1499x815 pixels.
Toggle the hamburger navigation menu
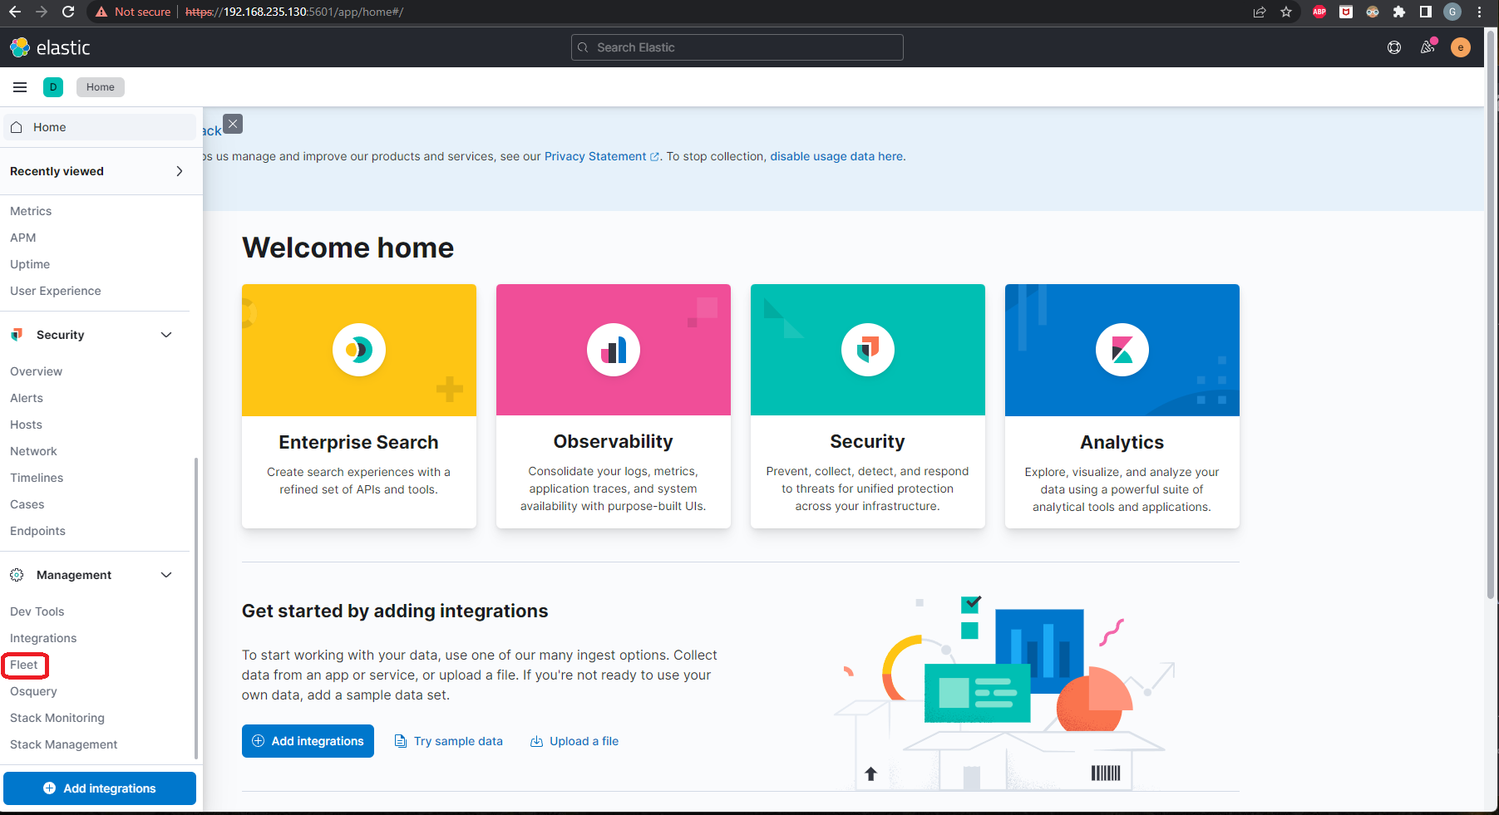pos(20,87)
